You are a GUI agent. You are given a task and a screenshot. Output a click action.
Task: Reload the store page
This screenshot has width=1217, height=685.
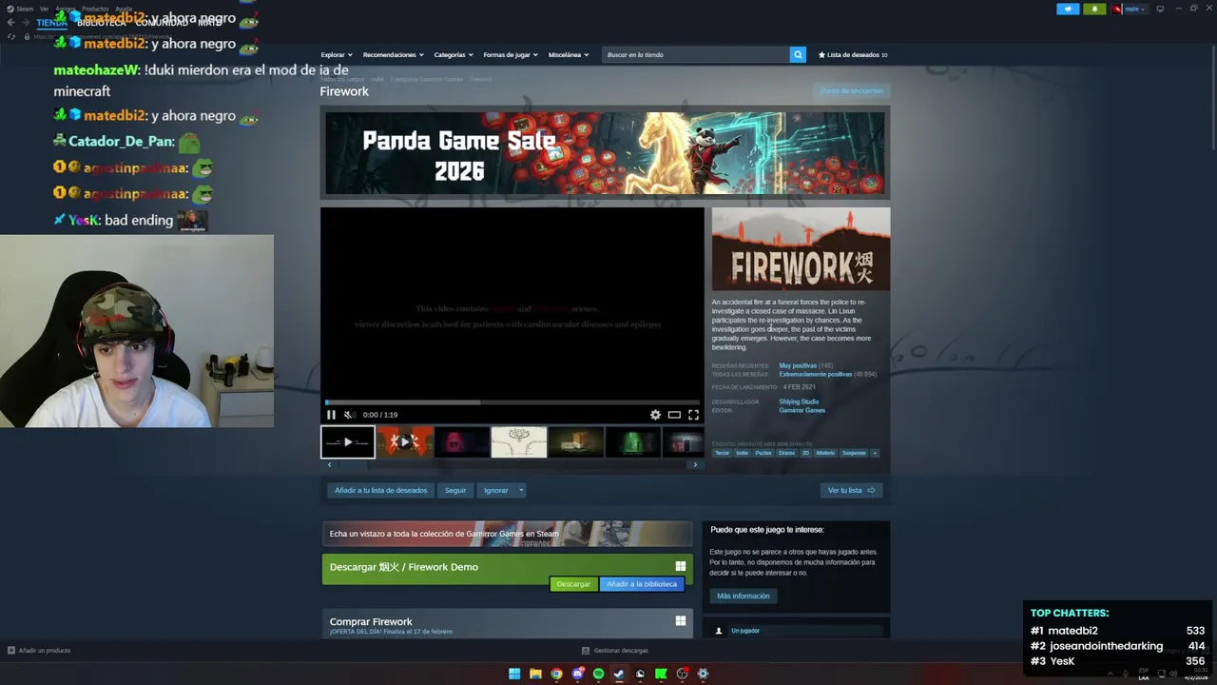11,36
